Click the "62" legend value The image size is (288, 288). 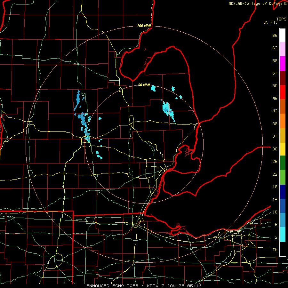click(275, 48)
